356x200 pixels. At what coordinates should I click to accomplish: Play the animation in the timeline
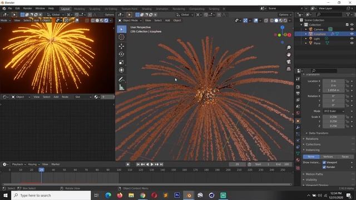coord(152,164)
